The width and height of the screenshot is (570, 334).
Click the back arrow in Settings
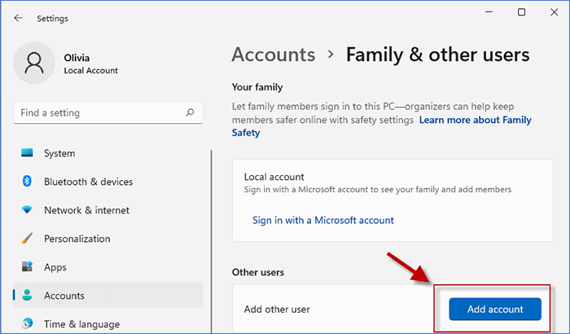(x=18, y=18)
